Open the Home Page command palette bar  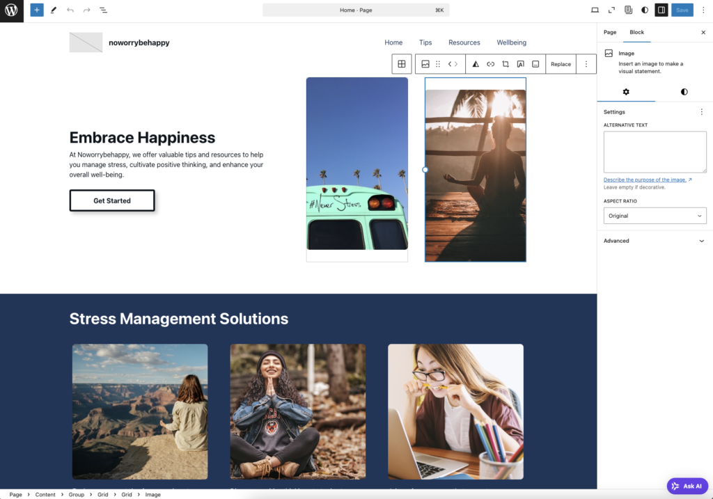point(356,10)
